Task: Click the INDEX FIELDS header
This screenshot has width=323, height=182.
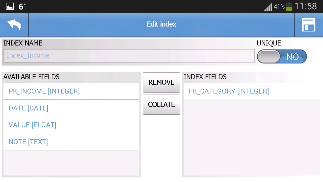Action: click(x=205, y=77)
